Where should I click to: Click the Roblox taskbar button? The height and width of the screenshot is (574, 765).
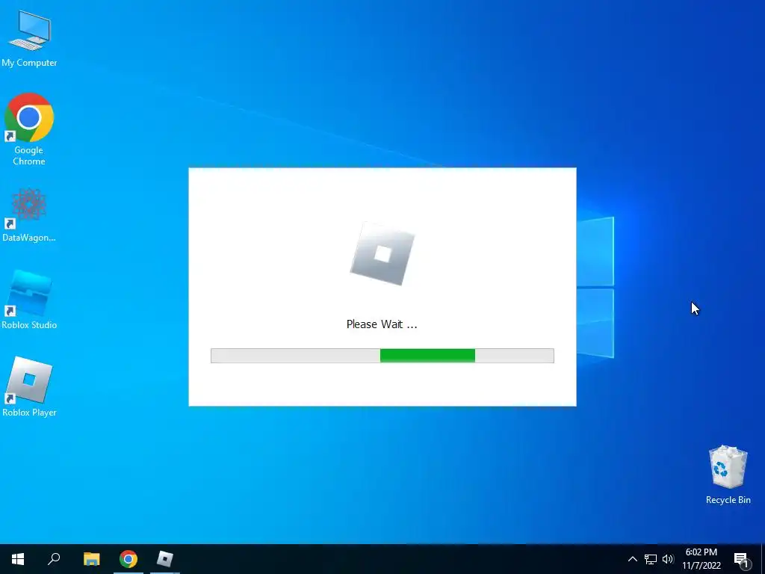tap(165, 559)
